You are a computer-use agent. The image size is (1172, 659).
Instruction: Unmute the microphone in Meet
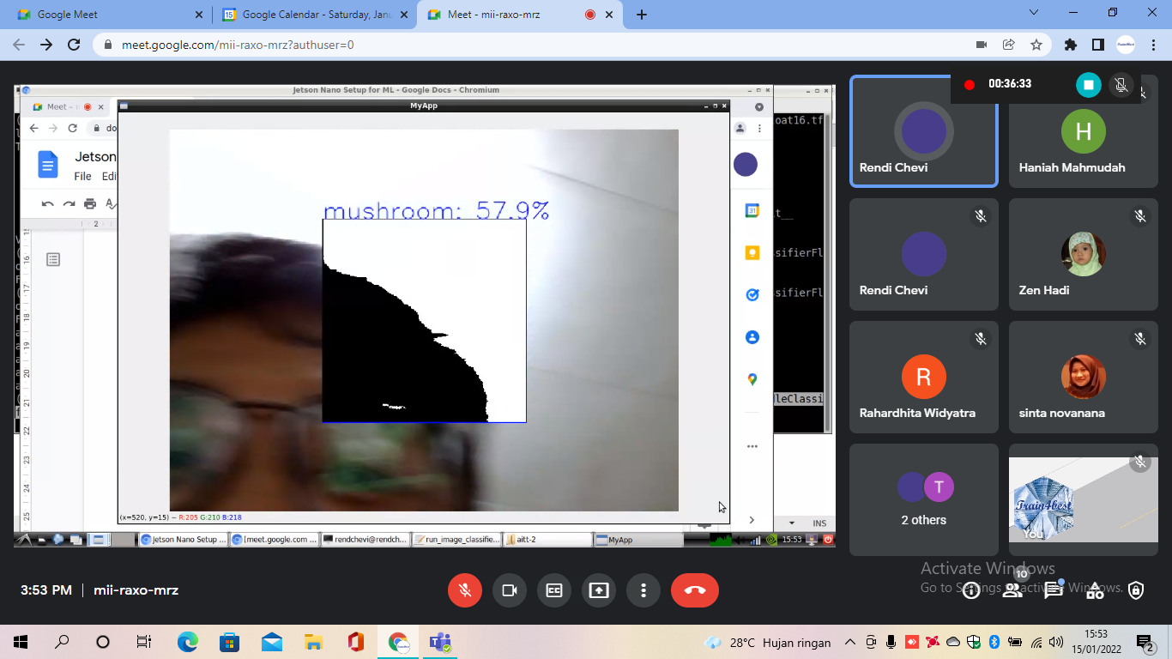465,590
